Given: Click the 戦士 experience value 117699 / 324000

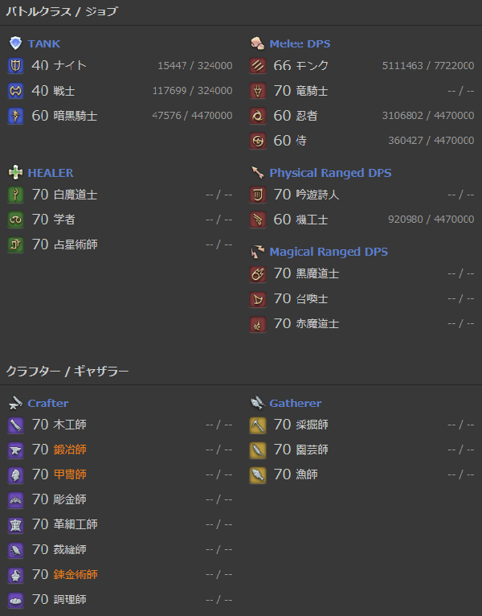Looking at the screenshot, I should click(x=192, y=91).
